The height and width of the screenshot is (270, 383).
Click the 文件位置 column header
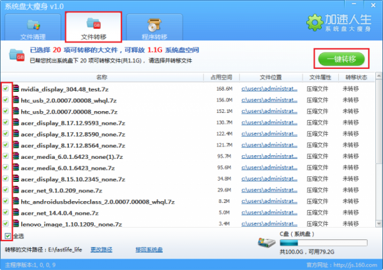point(271,77)
